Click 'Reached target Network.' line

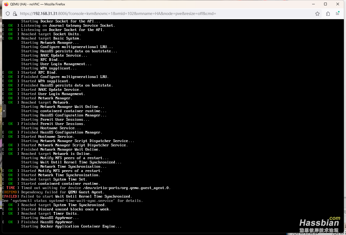click(x=46, y=102)
